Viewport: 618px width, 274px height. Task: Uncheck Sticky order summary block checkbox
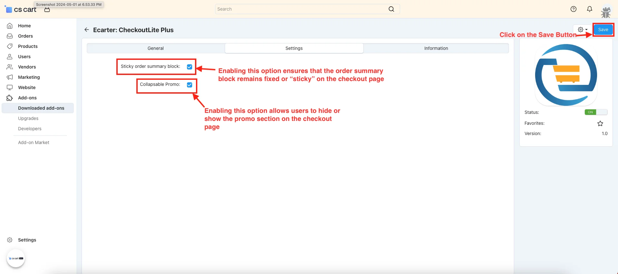(190, 67)
